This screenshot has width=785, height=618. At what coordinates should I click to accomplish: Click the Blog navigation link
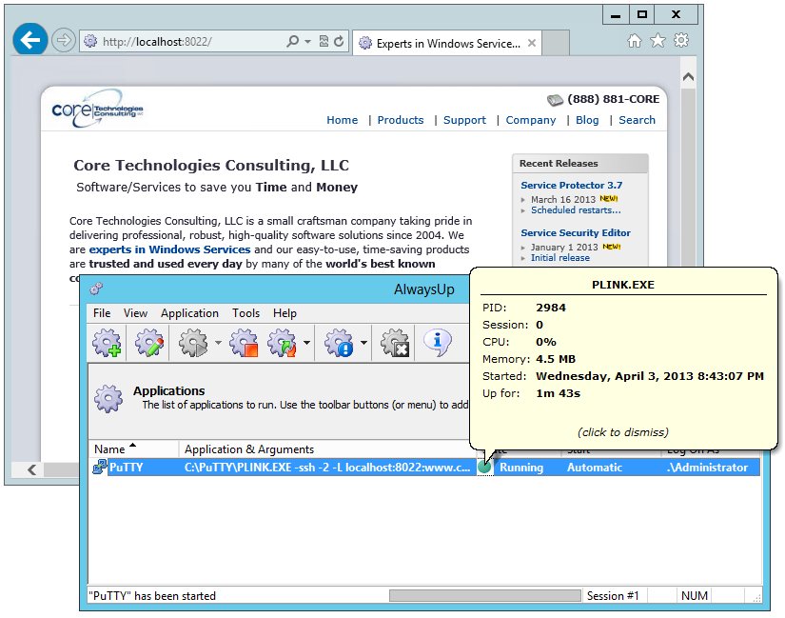coord(587,120)
